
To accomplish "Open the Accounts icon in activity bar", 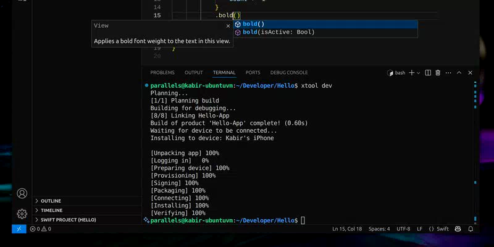I will tap(22, 193).
